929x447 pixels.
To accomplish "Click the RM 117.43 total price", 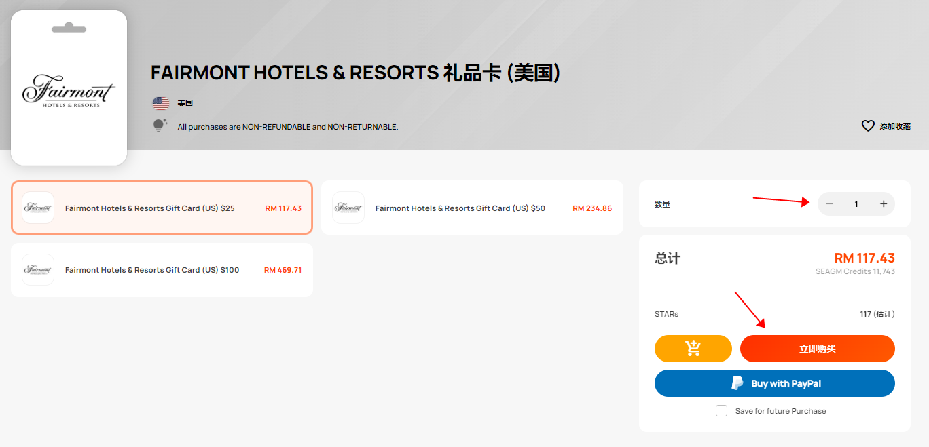I will [864, 258].
